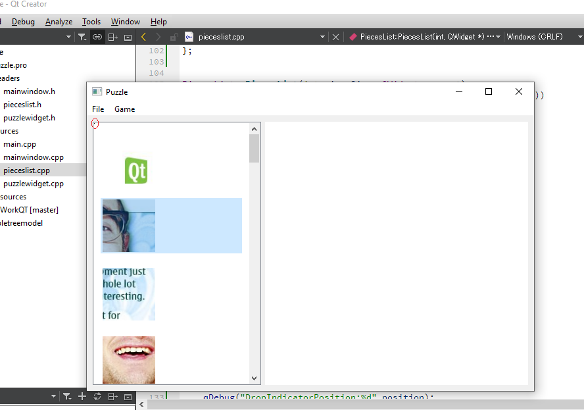Select pieceslist.cpp in the project tree

pos(26,170)
